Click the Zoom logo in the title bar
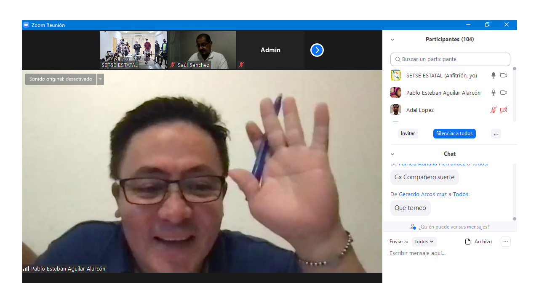This screenshot has height=303, width=539. (x=26, y=25)
